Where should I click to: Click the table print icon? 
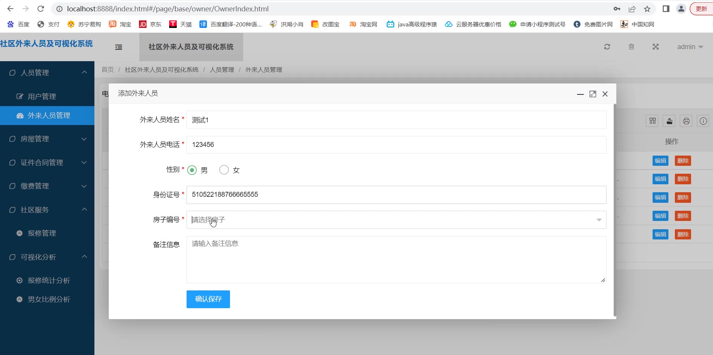[686, 121]
